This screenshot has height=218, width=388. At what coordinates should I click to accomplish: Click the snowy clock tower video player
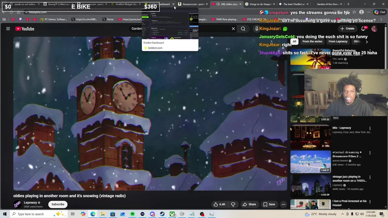(x=150, y=114)
